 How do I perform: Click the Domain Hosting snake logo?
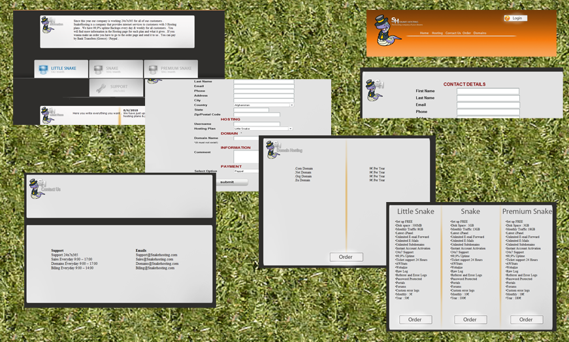point(273,150)
